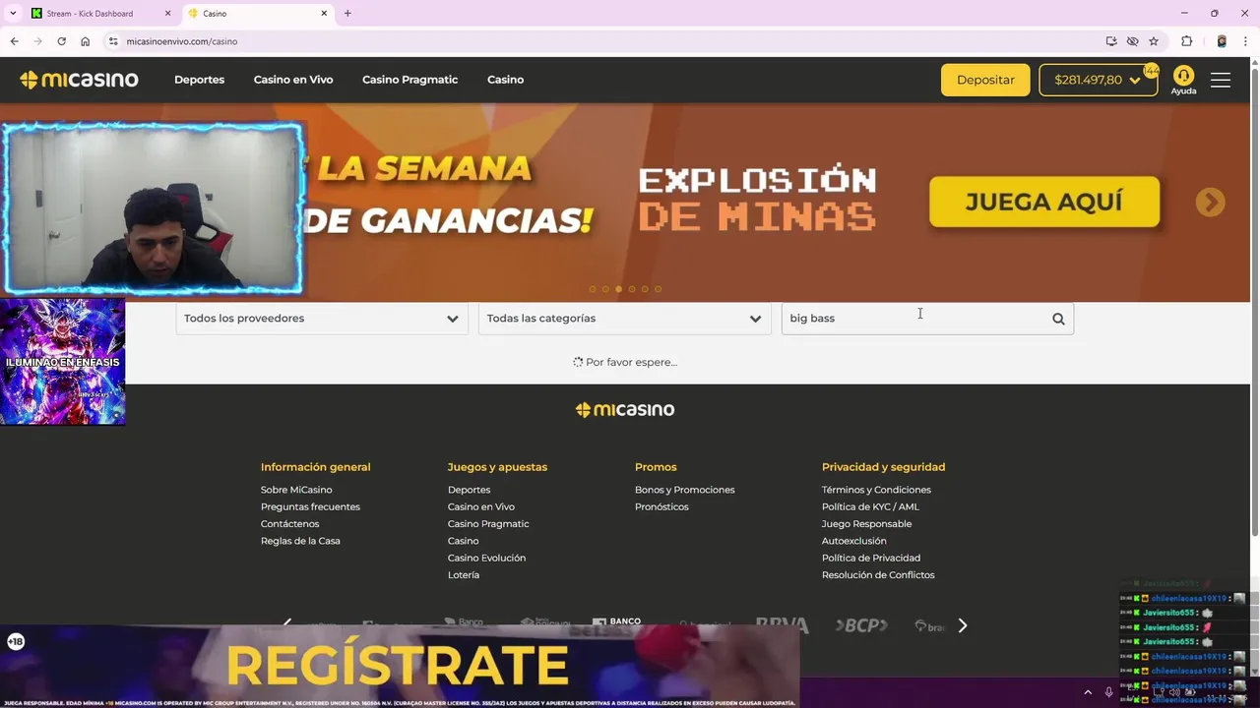
Task: Reload the casino page
Action: coord(61,41)
